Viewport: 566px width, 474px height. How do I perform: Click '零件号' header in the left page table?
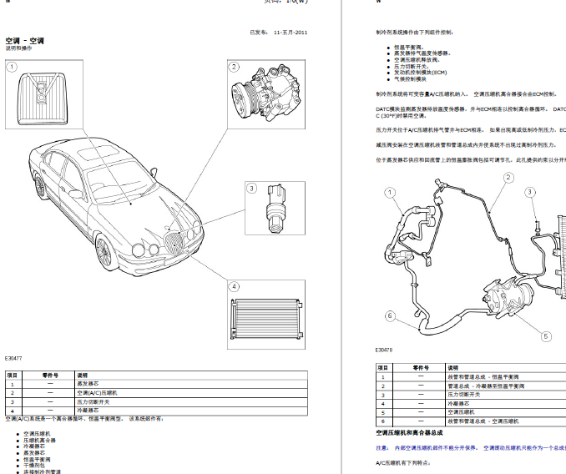coord(50,376)
